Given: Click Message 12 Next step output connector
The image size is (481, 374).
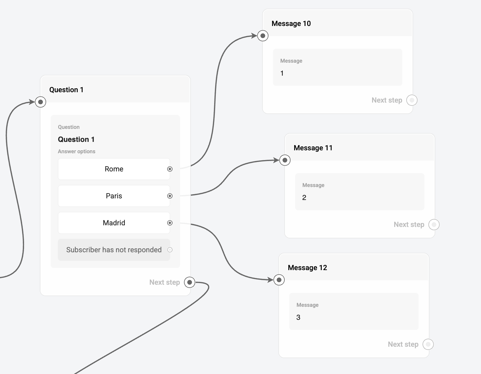Looking at the screenshot, I should 428,344.
